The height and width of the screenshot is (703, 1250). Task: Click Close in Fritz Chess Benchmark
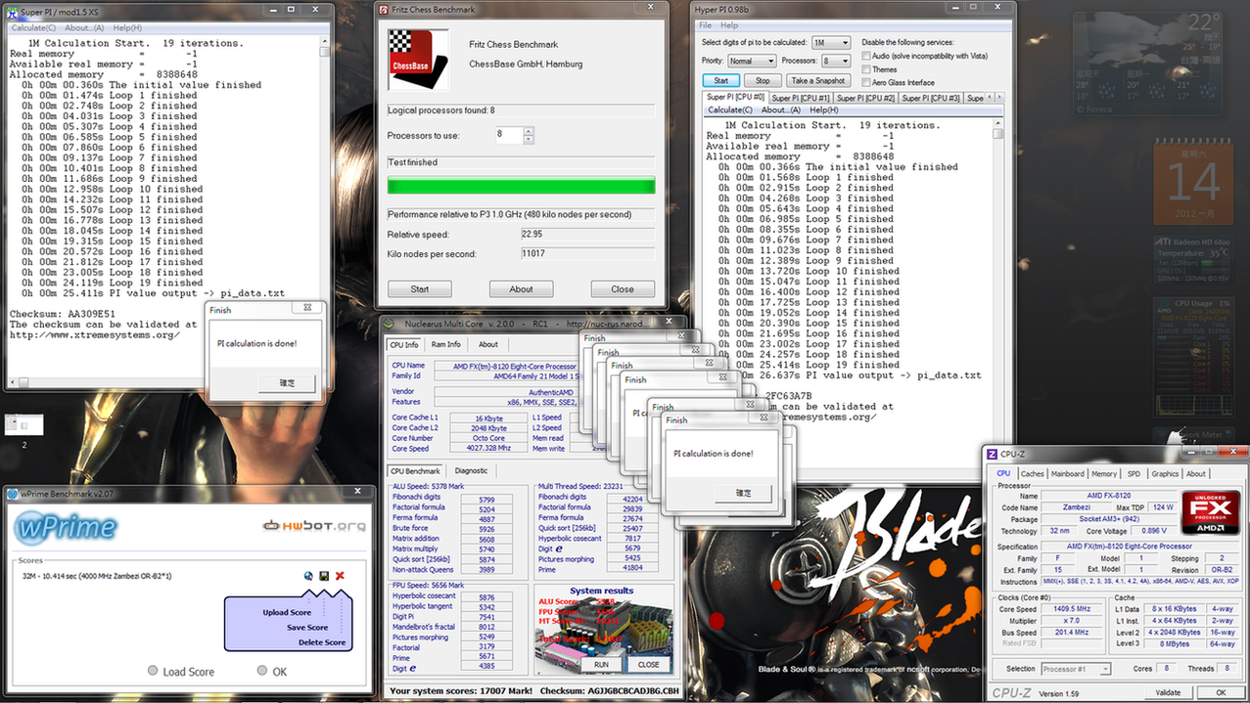point(623,288)
